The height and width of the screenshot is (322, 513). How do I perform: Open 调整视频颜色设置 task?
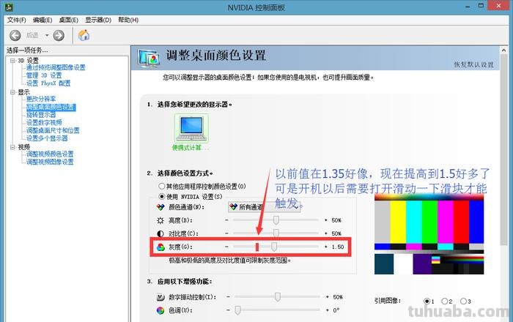coord(50,154)
